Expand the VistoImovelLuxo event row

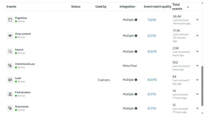(x=197, y=66)
